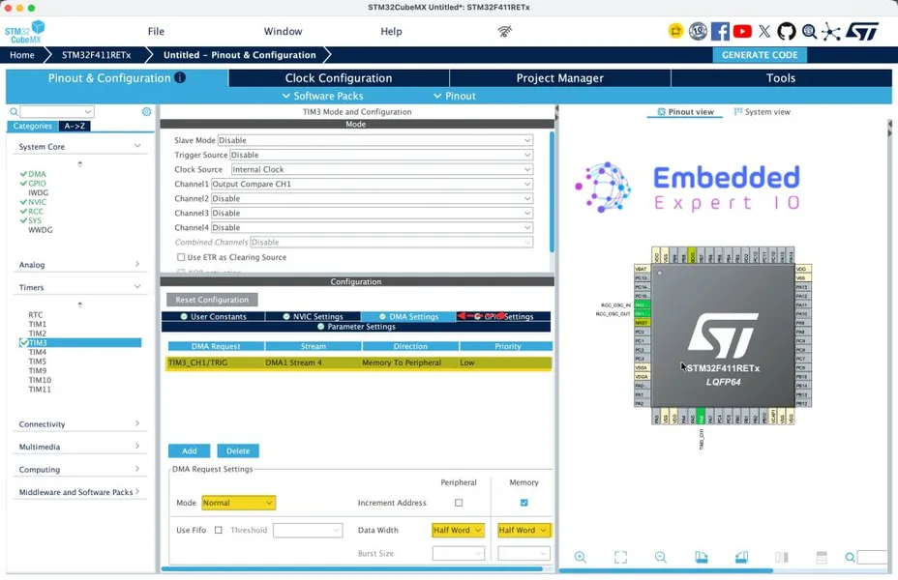Zoom out on the pinout view
Viewport: 898px width, 580px height.
pyautogui.click(x=660, y=557)
